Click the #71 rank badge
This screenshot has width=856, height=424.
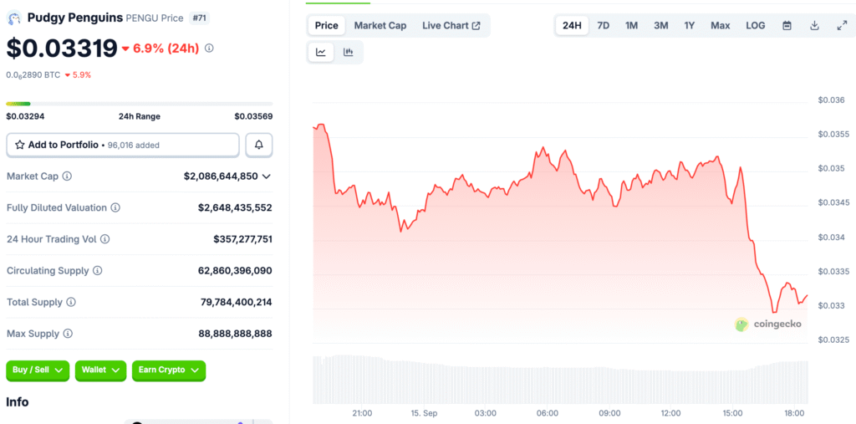coord(199,18)
